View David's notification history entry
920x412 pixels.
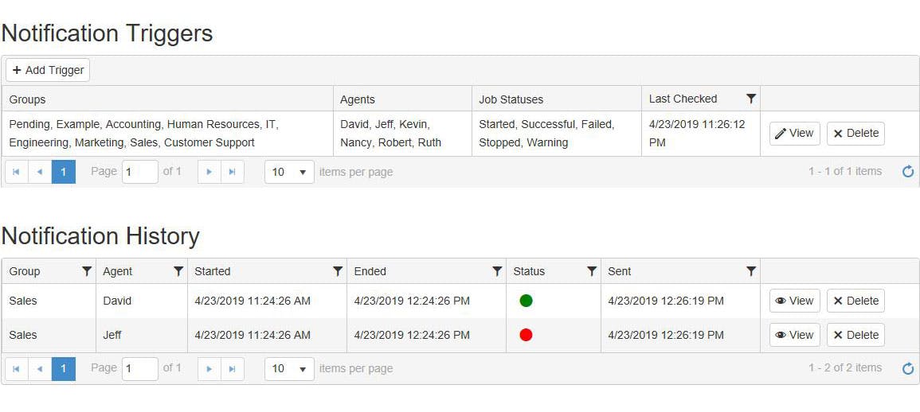(794, 301)
